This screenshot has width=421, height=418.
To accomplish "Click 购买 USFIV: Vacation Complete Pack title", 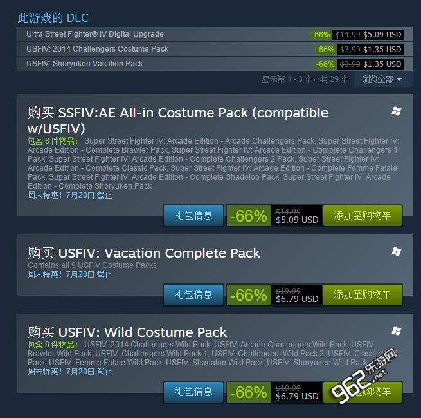I will [144, 253].
